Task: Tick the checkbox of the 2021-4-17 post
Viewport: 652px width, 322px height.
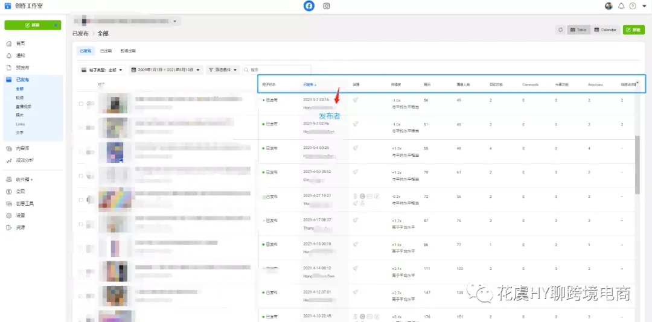Action: (81, 224)
